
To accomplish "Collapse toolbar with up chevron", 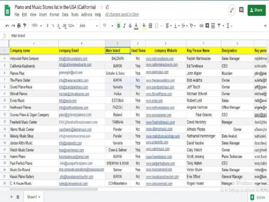I will pyautogui.click(x=265, y=26).
